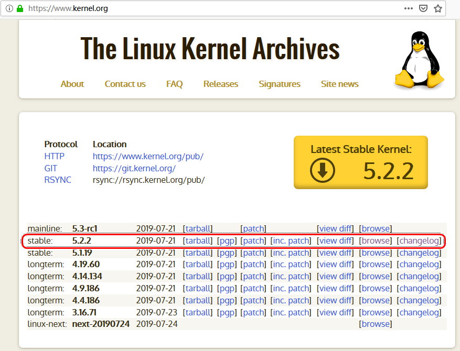Open the Site news page
The image size is (460, 351).
(340, 84)
